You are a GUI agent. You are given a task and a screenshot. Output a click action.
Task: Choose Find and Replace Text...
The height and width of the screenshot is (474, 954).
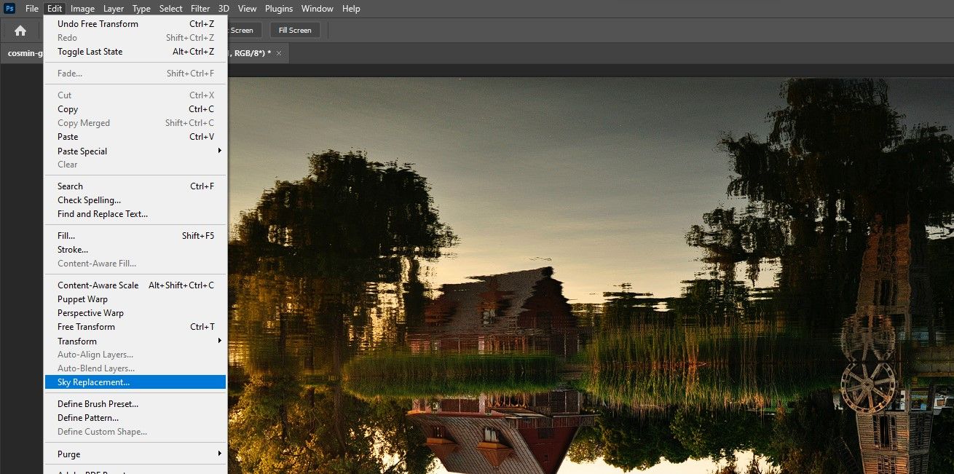click(135, 214)
